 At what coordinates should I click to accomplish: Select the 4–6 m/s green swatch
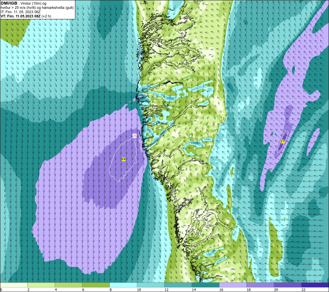[x=68, y=285]
